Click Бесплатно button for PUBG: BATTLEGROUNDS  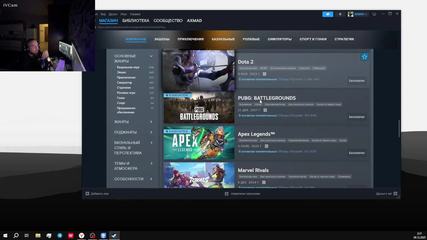click(x=357, y=117)
